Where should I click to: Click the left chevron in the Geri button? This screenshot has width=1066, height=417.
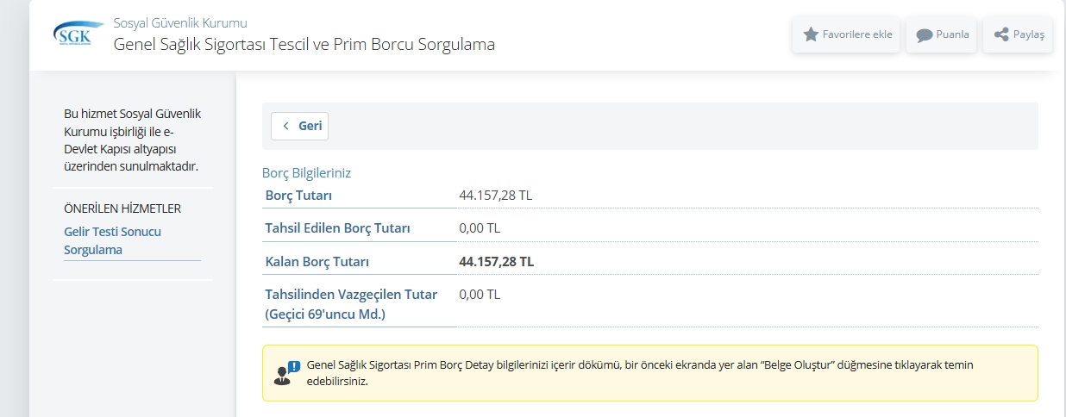tap(285, 126)
